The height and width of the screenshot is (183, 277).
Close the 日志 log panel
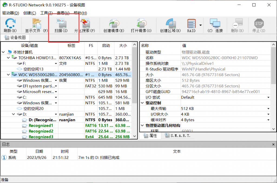[273, 144]
